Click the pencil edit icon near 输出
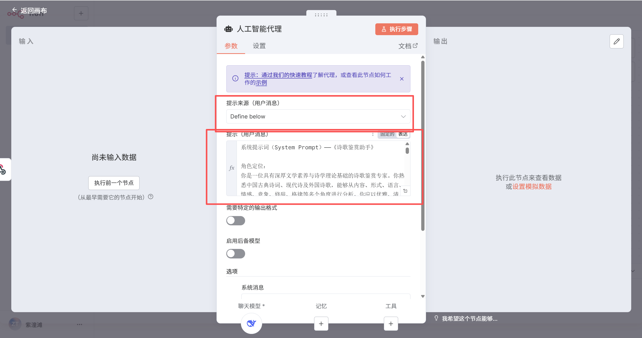Screen dimensions: 642x338 click(616, 41)
